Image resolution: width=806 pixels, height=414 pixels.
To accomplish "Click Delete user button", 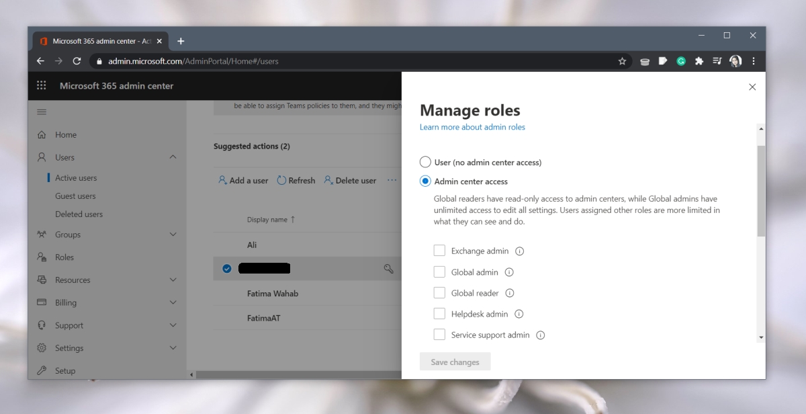I will 350,181.
